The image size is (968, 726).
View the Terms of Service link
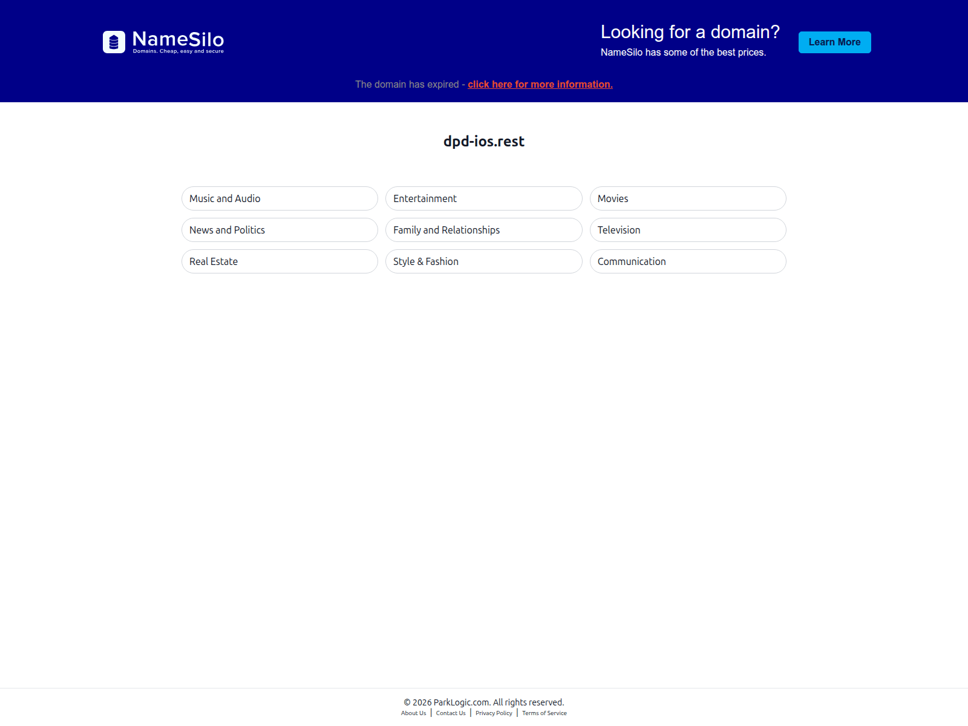click(544, 713)
